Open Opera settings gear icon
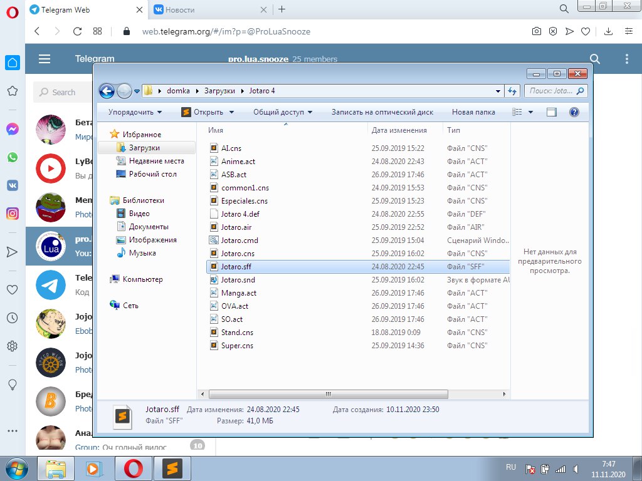Image resolution: width=642 pixels, height=481 pixels. [x=12, y=346]
